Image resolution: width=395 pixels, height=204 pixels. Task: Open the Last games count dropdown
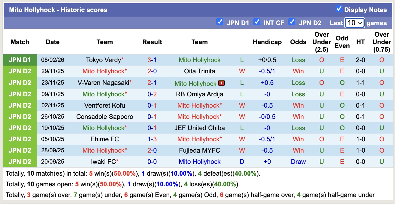(x=354, y=23)
